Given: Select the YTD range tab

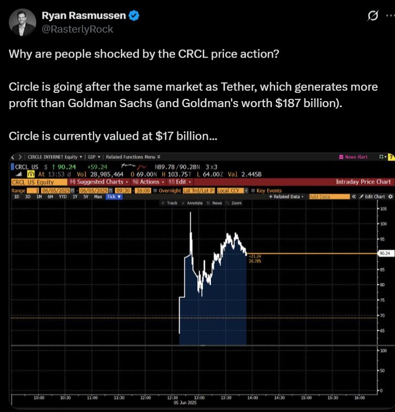Looking at the screenshot, I should (62, 196).
